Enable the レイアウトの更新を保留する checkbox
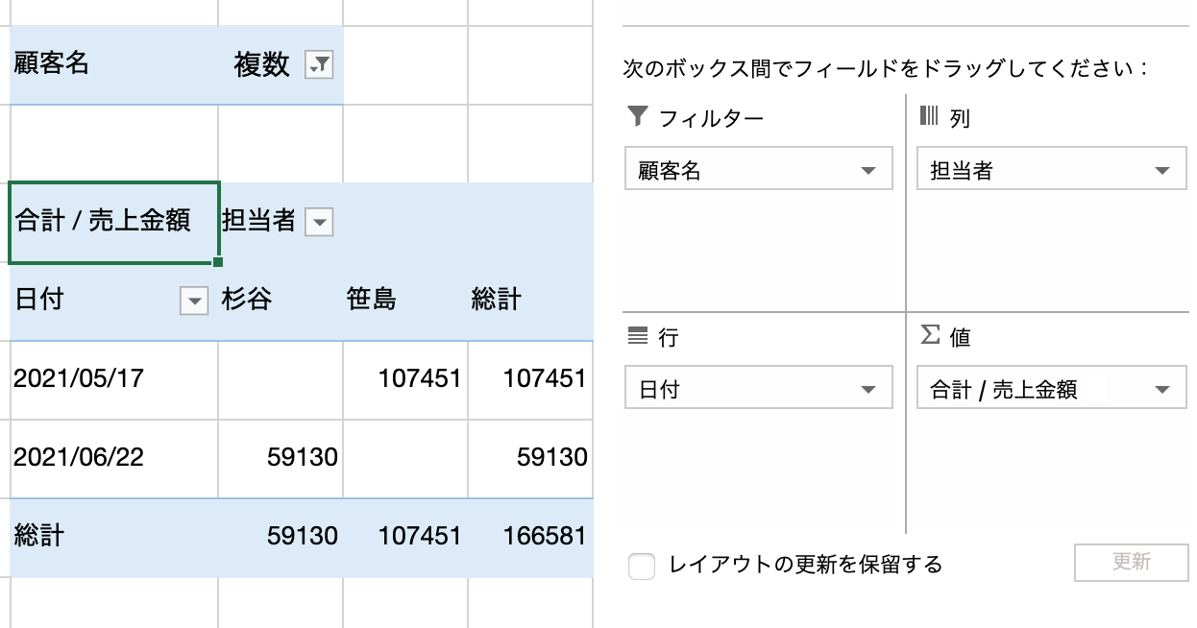 click(642, 567)
